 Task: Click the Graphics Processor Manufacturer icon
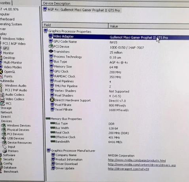(x=49, y=150)
